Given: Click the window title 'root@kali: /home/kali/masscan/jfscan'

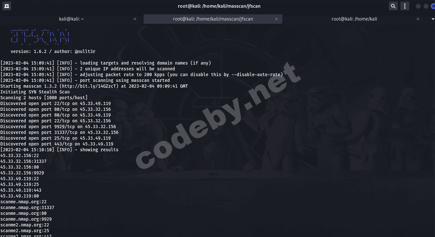Looking at the screenshot, I should coord(219,6).
